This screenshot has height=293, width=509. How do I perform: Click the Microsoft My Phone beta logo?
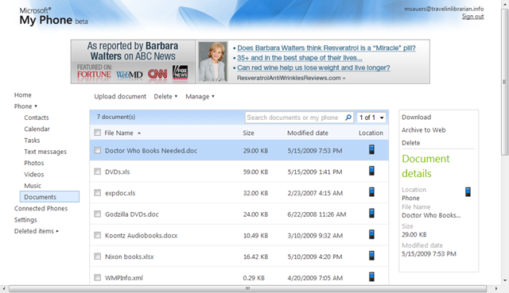[x=53, y=16]
